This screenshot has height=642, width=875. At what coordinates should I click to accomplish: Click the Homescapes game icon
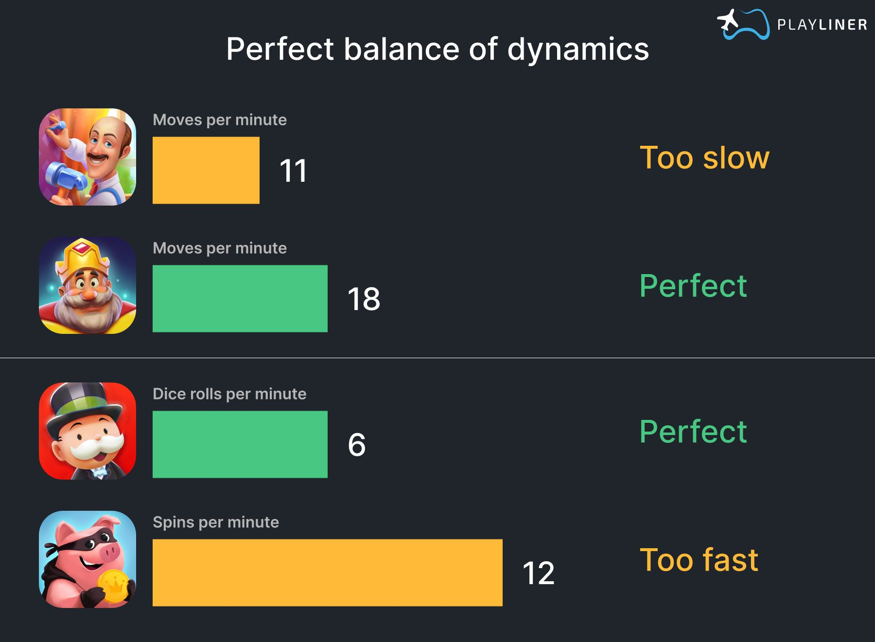(x=87, y=157)
